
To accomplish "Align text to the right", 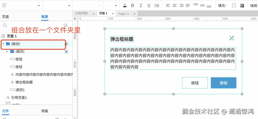I will (181, 5).
